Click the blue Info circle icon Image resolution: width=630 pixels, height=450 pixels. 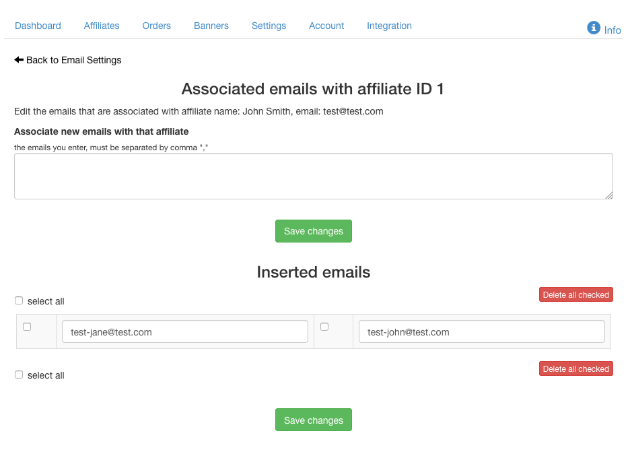click(x=594, y=28)
